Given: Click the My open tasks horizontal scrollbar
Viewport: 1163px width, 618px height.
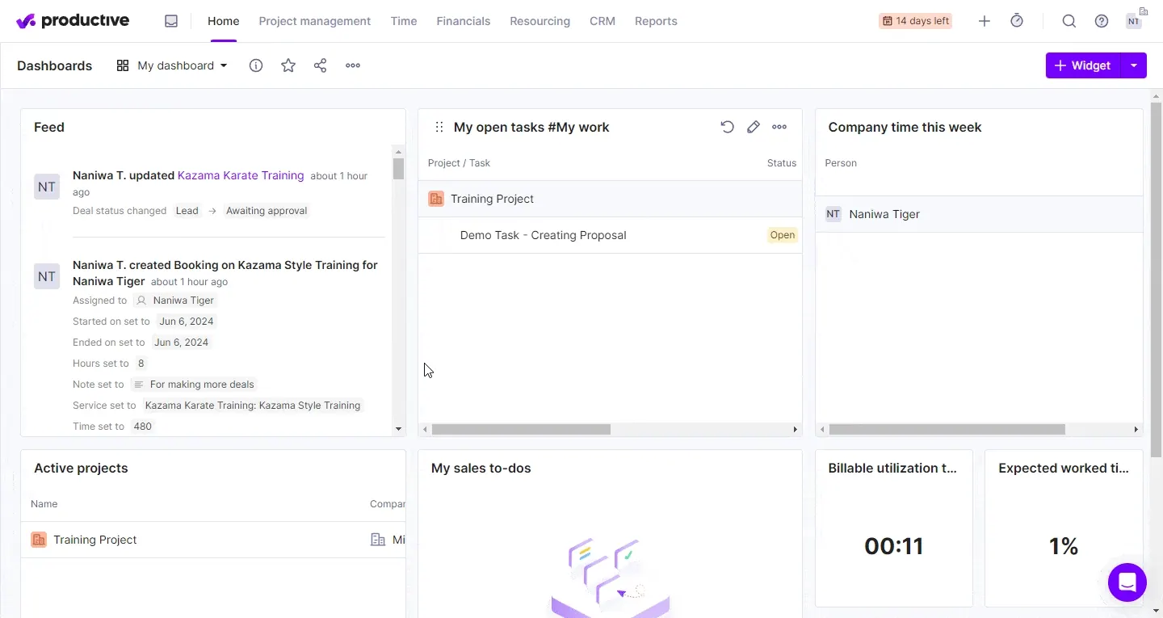Looking at the screenshot, I should [x=522, y=430].
